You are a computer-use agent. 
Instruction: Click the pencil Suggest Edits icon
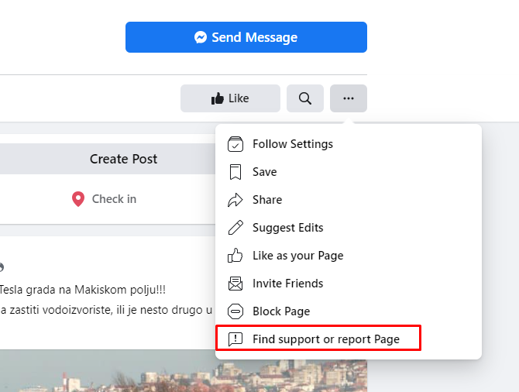[235, 228]
